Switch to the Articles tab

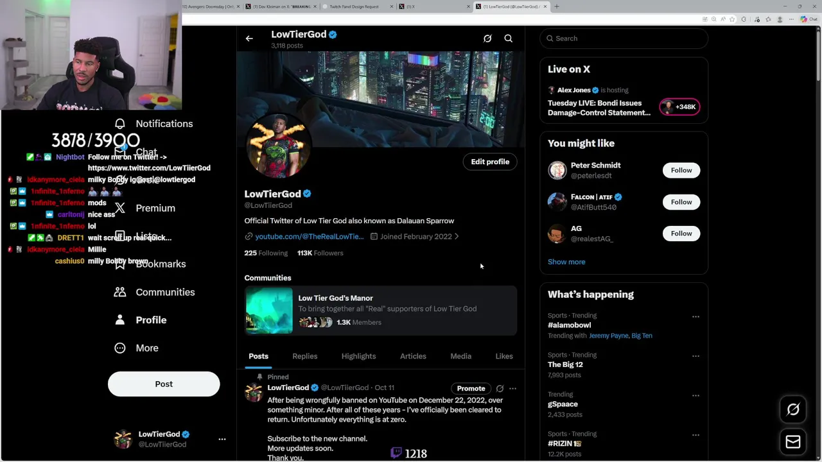tap(413, 356)
